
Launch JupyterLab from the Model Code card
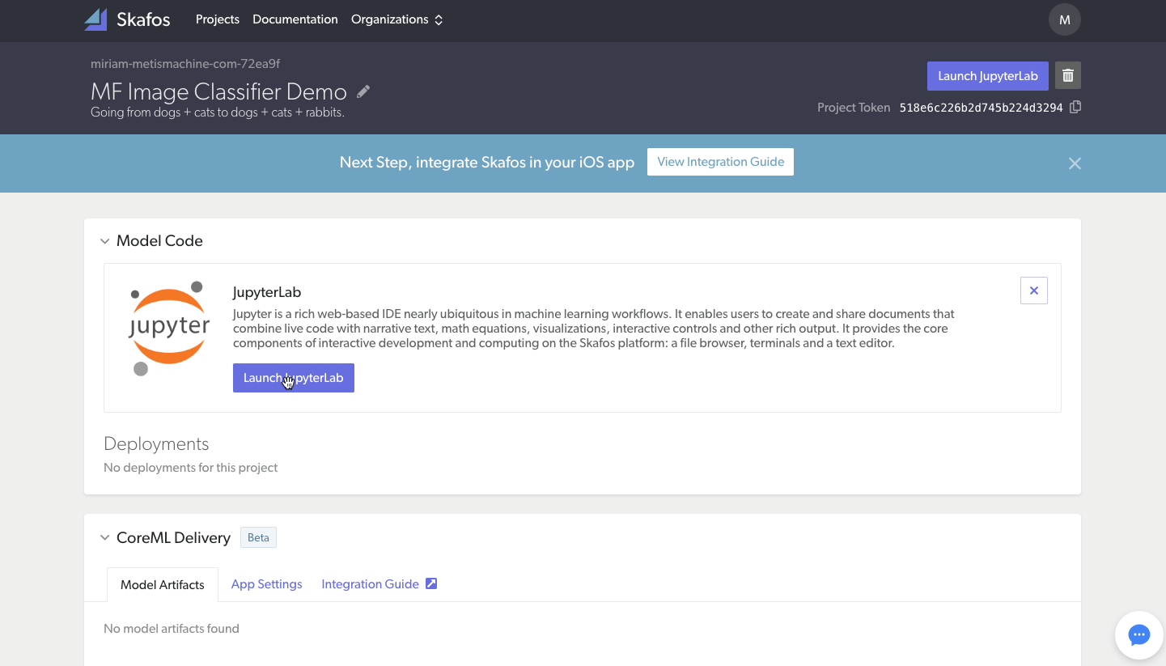294,378
